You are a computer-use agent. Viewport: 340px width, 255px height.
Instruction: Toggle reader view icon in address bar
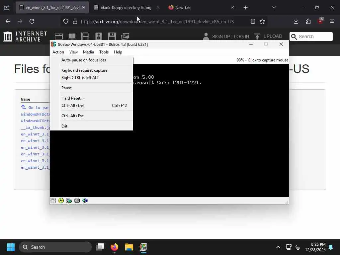tap(253, 21)
